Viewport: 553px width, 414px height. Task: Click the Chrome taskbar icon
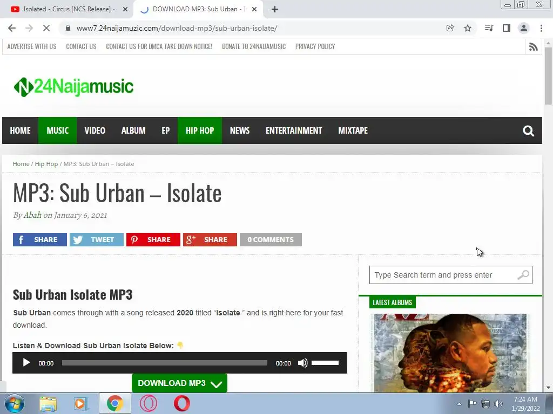pos(115,403)
